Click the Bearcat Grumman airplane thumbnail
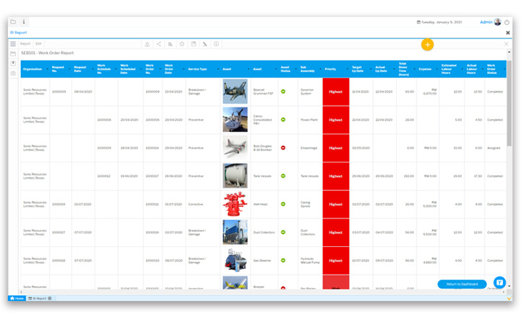The image size is (521, 318). (x=235, y=91)
